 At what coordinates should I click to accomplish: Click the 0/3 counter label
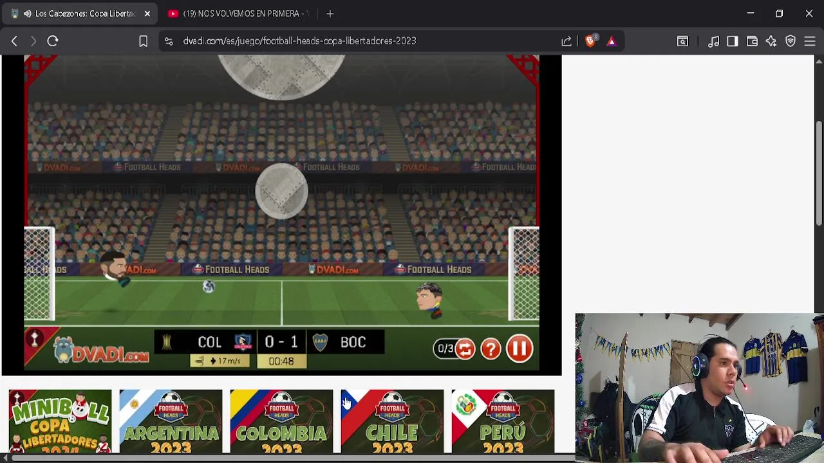click(x=445, y=349)
